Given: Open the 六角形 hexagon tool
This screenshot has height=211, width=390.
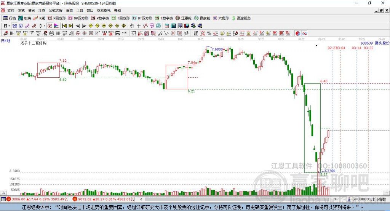Looking at the screenshot, I should tap(221, 18).
